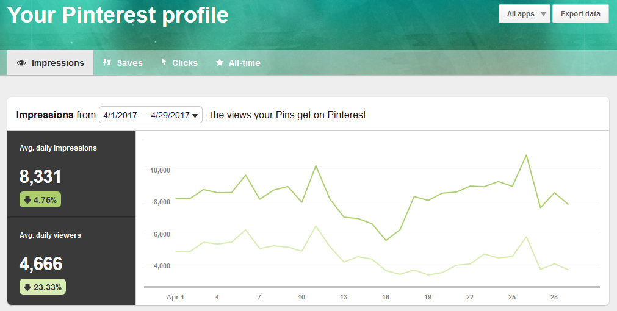Select the Avg. daily impressions panel

(x=71, y=174)
